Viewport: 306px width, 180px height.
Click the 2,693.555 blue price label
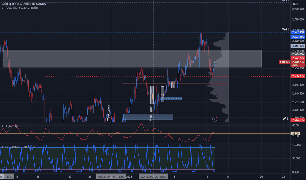point(297,37)
